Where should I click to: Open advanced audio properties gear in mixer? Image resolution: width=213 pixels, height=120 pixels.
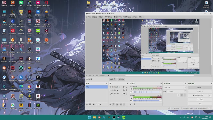point(131,104)
